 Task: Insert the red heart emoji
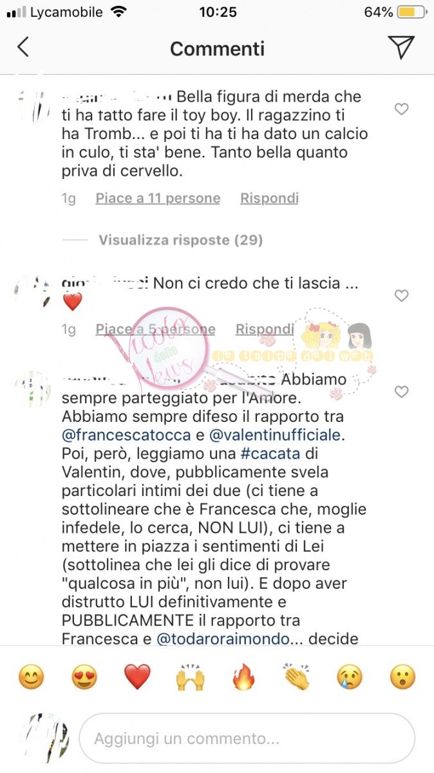[137, 678]
